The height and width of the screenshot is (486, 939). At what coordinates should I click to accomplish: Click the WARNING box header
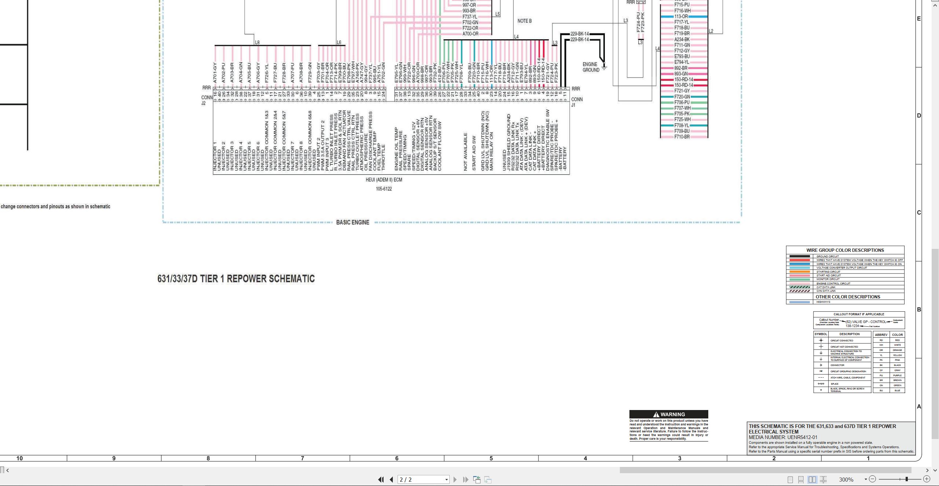(669, 414)
